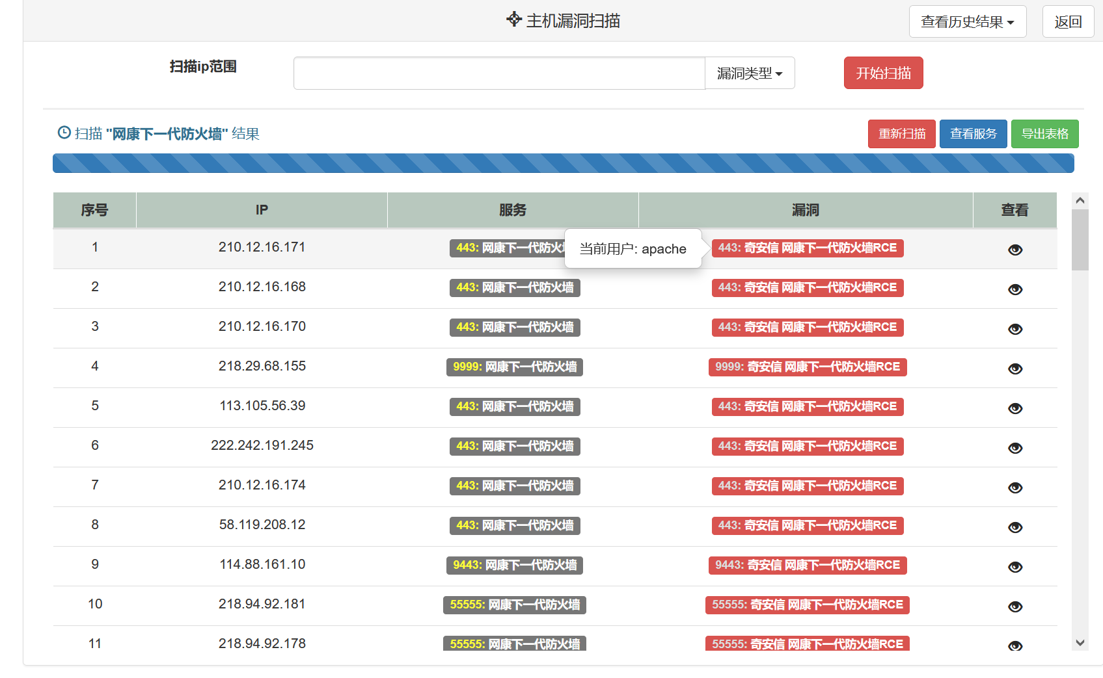Click the 返回 button
The image size is (1103, 678).
pos(1068,21)
